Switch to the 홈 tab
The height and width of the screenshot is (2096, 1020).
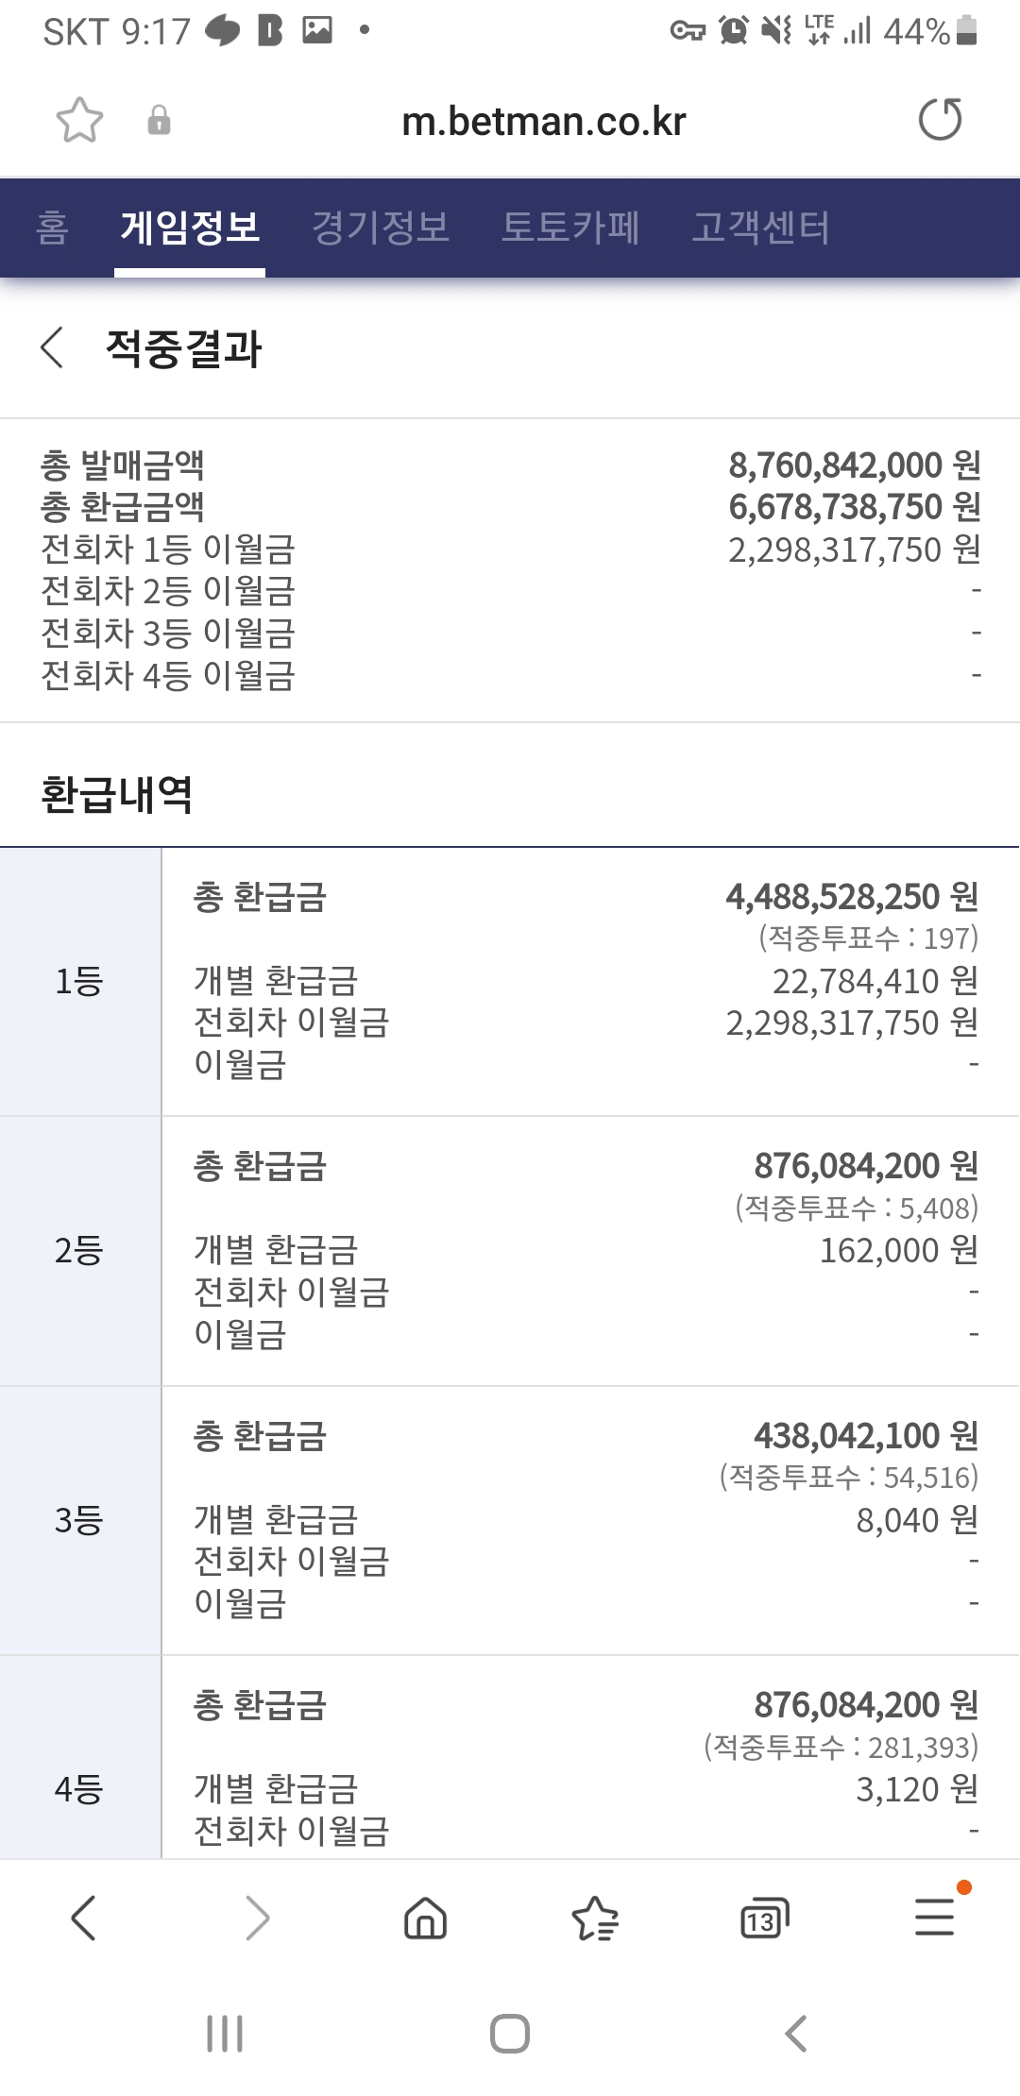[53, 228]
